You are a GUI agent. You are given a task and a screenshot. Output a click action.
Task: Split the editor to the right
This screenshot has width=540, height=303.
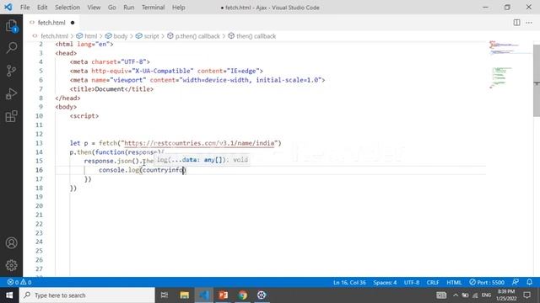[x=516, y=23]
